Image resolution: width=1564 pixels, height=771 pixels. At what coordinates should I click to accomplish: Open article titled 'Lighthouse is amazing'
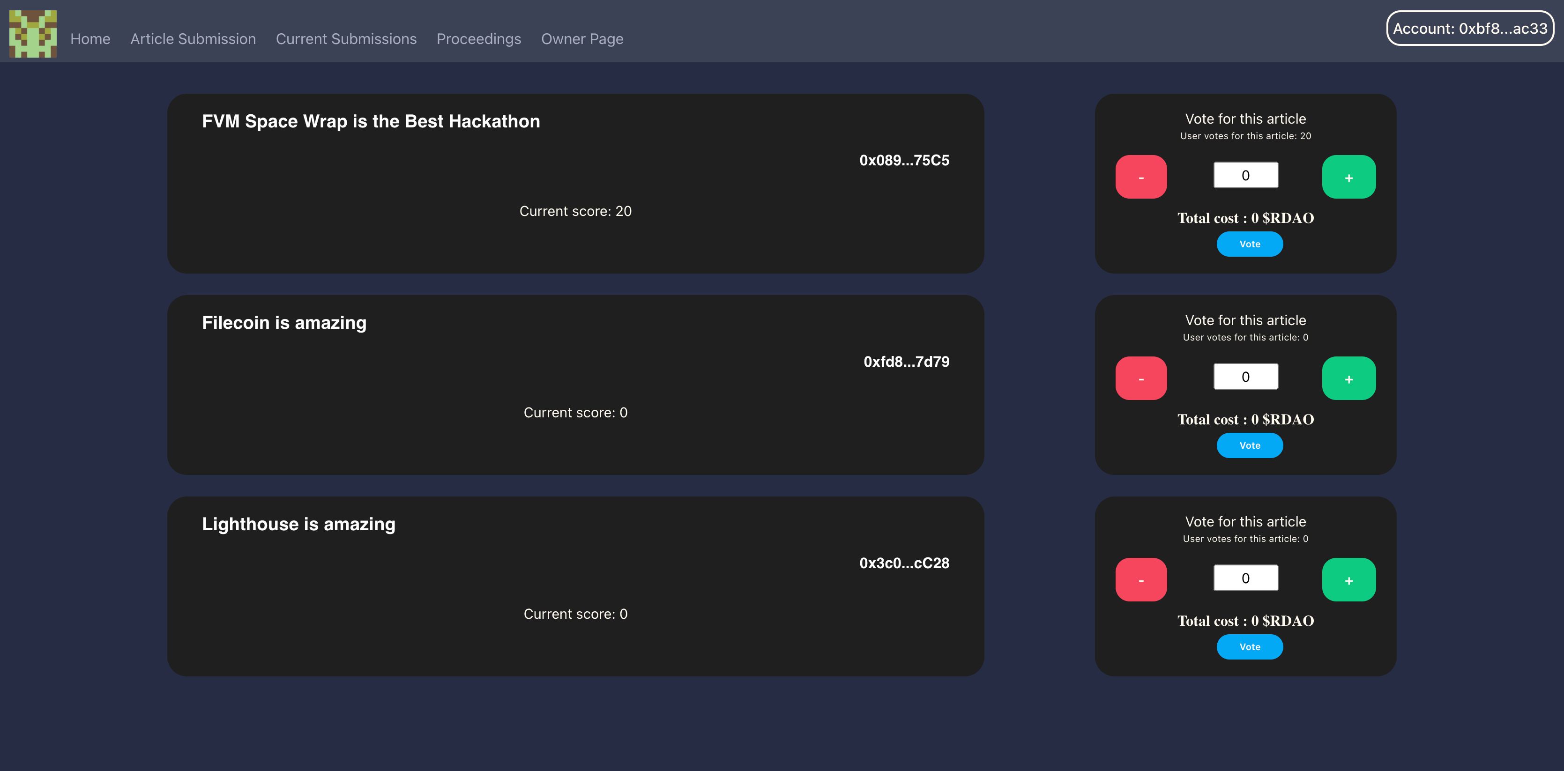299,524
